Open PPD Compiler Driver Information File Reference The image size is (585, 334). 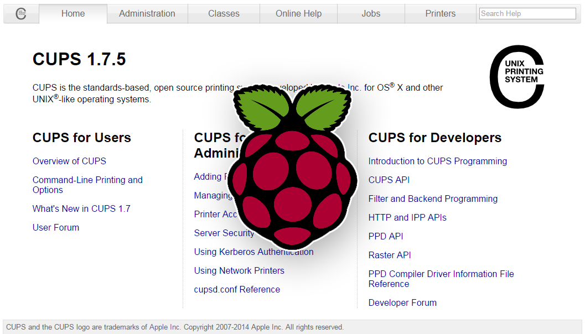(x=441, y=279)
